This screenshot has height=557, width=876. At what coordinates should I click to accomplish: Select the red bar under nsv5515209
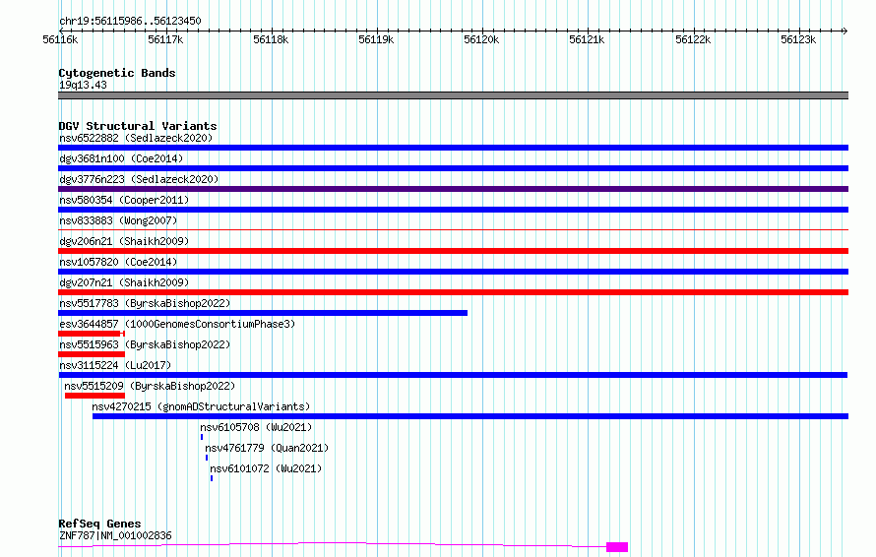94,396
